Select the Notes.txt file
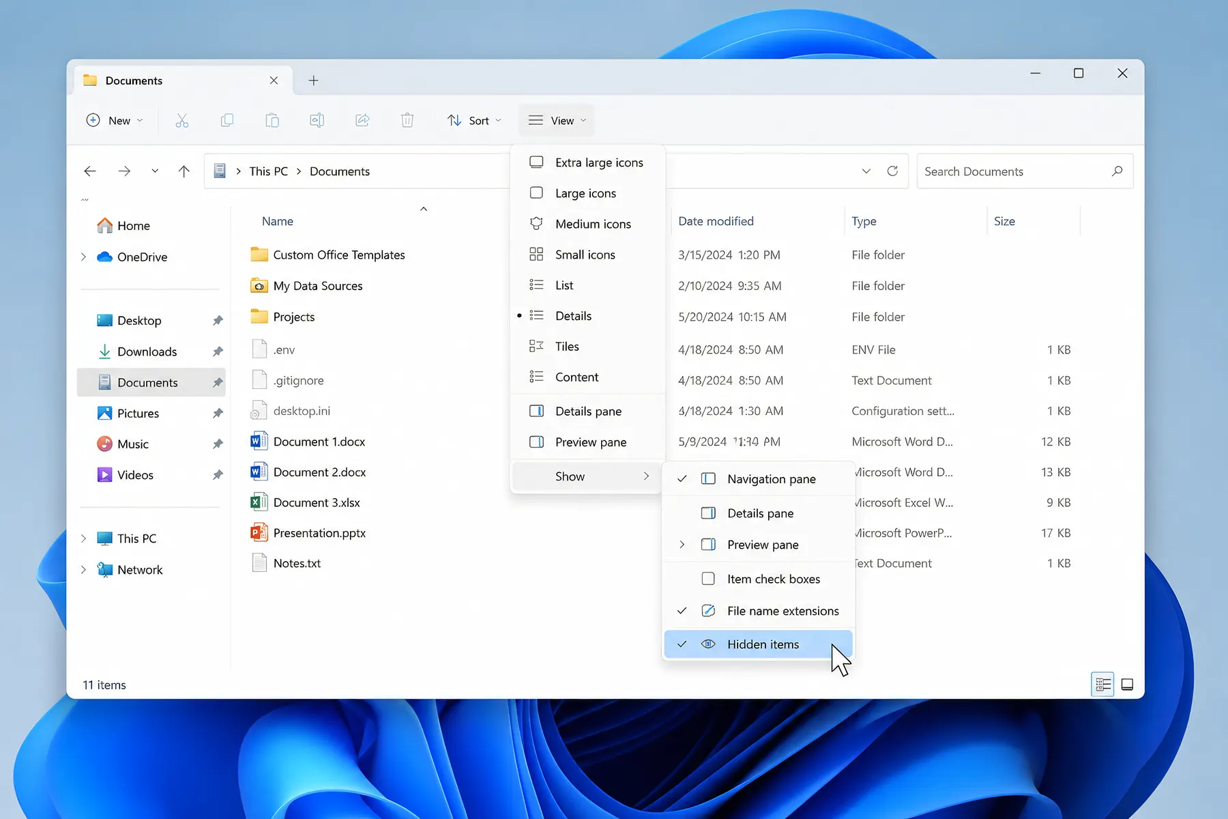Screen dimensions: 1228x819 (x=286, y=563)
